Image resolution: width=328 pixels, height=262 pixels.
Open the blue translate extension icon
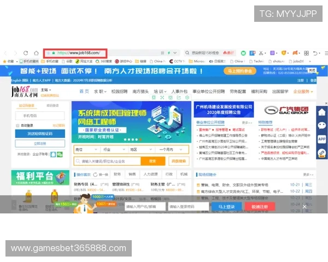253,53
